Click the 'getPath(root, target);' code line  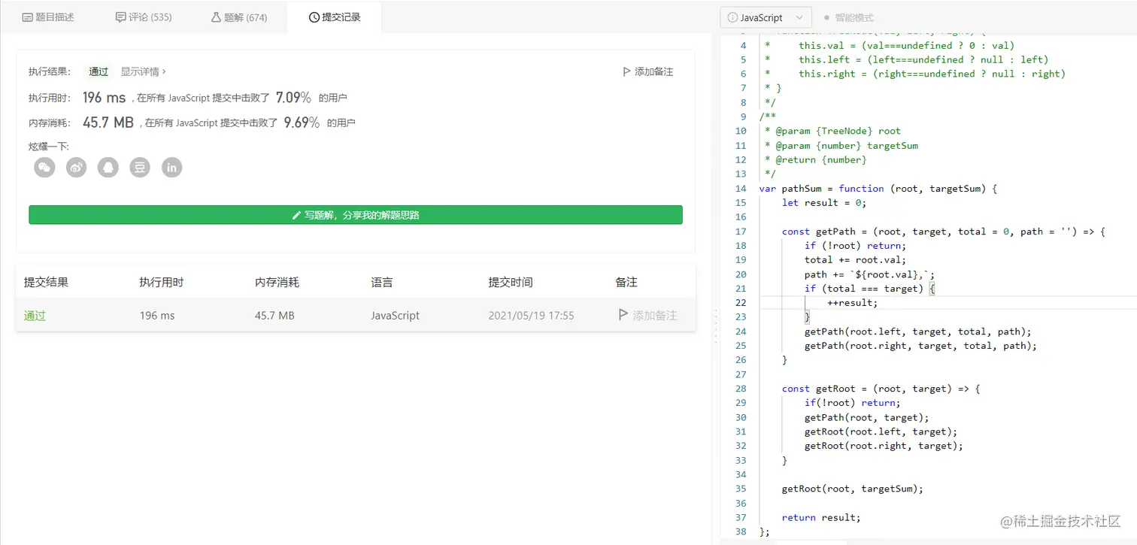click(x=867, y=417)
